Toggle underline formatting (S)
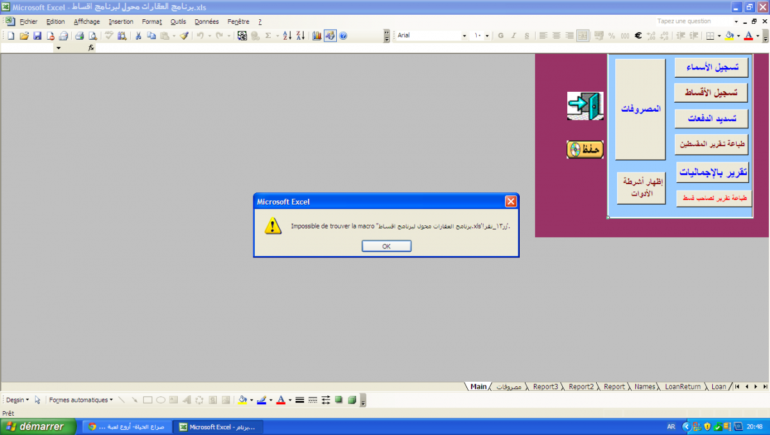The width and height of the screenshot is (770, 435). 527,36
